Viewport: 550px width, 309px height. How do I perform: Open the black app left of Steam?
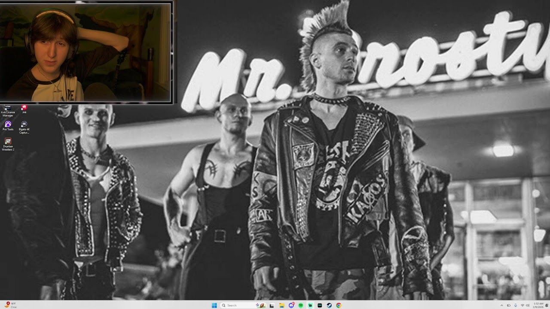tap(320, 305)
